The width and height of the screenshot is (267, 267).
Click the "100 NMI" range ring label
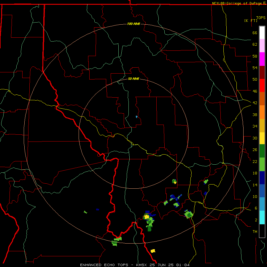tap(133, 24)
